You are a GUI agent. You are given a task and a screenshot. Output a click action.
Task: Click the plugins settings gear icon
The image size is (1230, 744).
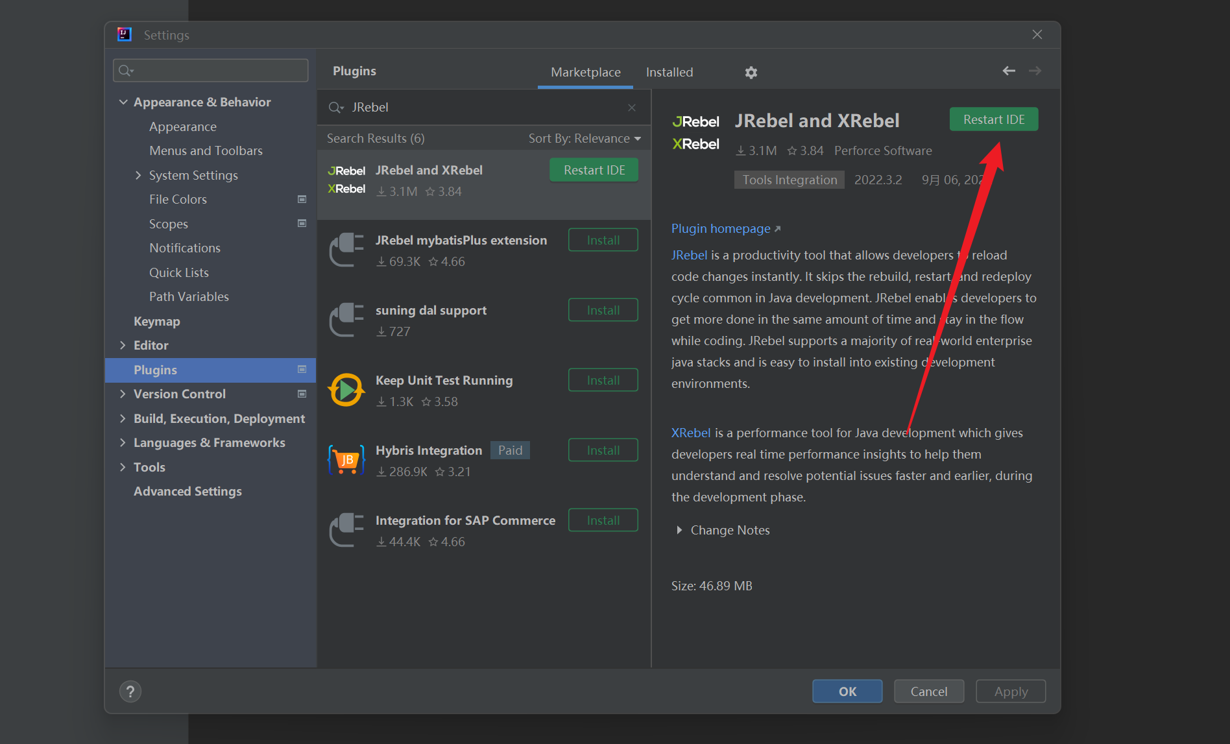click(751, 73)
